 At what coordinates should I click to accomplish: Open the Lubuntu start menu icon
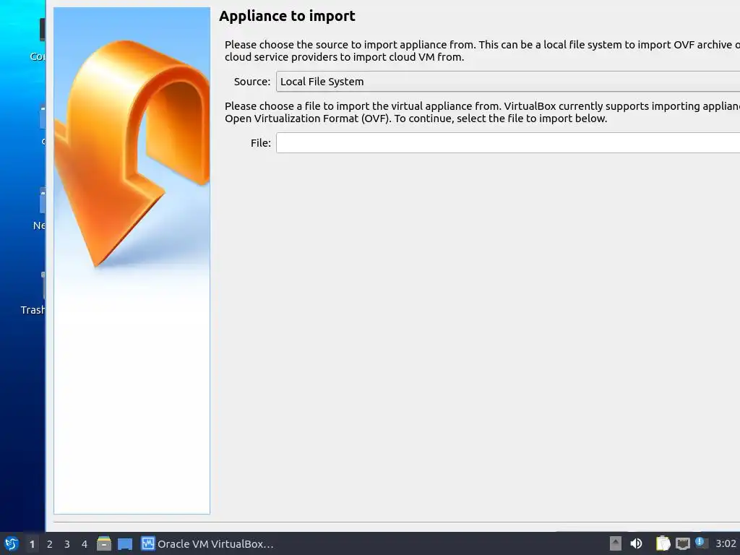[12, 543]
